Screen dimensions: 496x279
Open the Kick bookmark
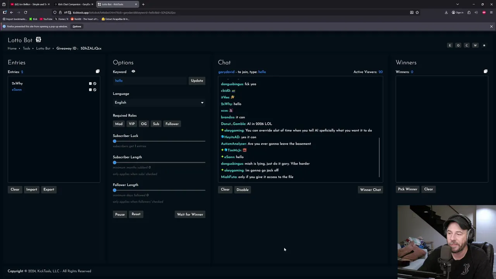(x=33, y=19)
